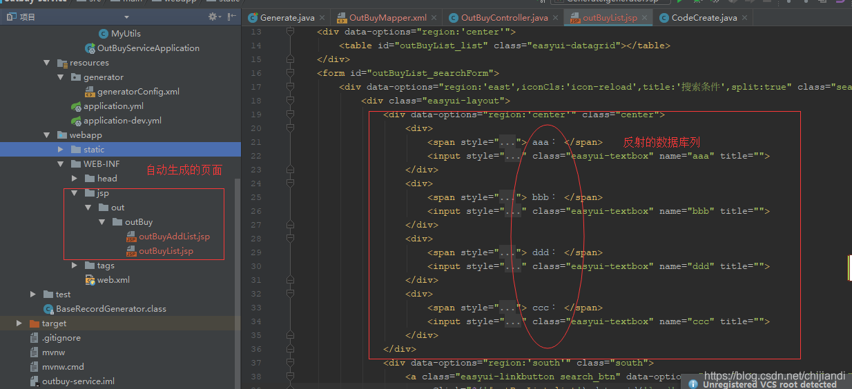Click the application-dev.yml Spring icon
The image size is (852, 389).
click(x=76, y=121)
